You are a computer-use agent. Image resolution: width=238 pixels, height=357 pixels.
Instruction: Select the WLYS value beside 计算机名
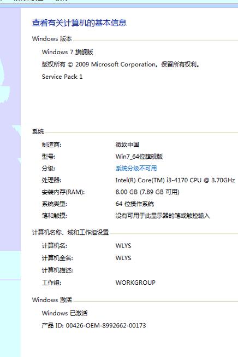pos(123,246)
